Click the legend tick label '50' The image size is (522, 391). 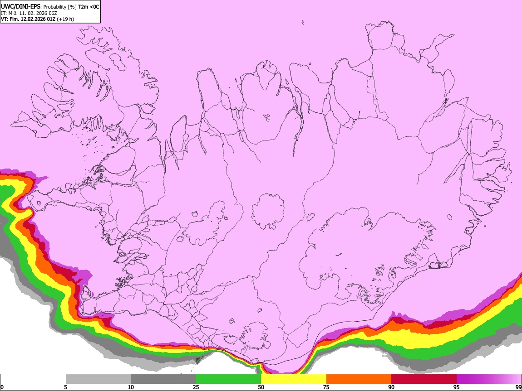point(261,387)
